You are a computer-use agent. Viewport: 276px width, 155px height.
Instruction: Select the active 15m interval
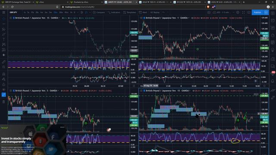[56, 12]
